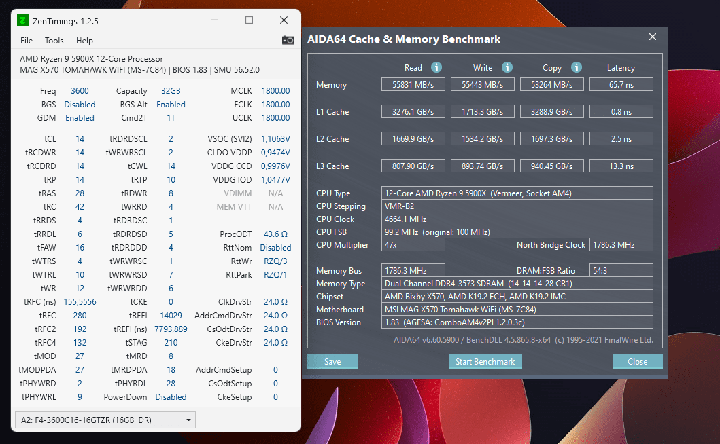Select Memory Read value 55831 MB/s
The height and width of the screenshot is (444, 720).
pos(413,84)
